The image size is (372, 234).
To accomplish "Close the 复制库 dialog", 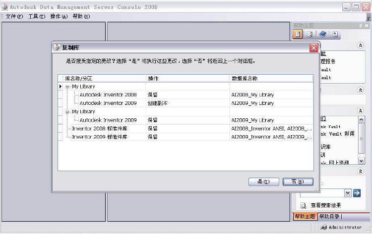I will click(313, 48).
